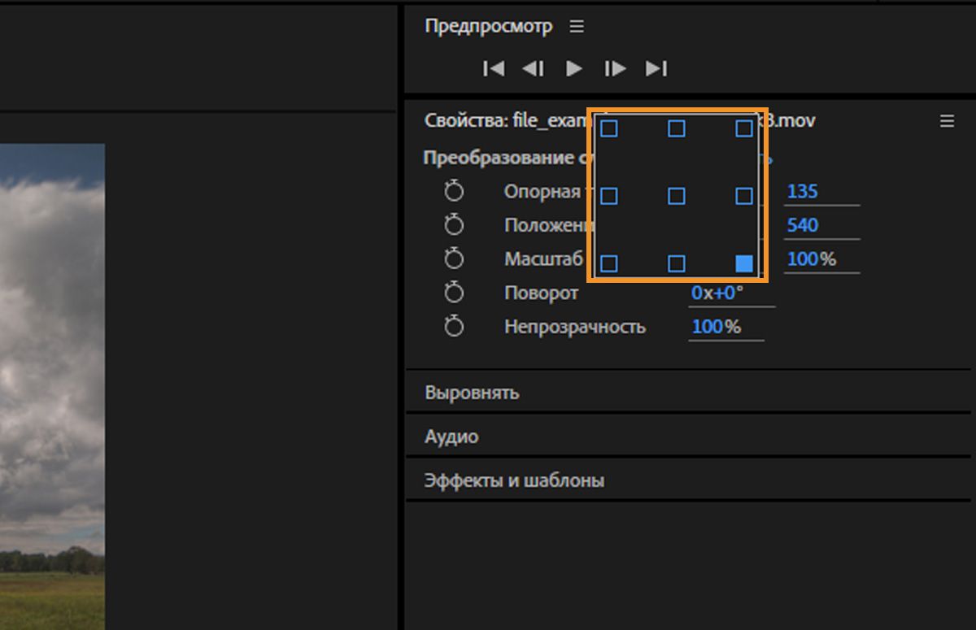
Task: Jump to the first frame
Action: pos(494,69)
